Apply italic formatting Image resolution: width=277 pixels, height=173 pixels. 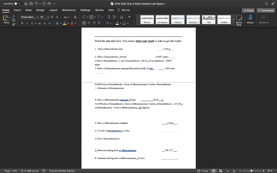coord(27,23)
